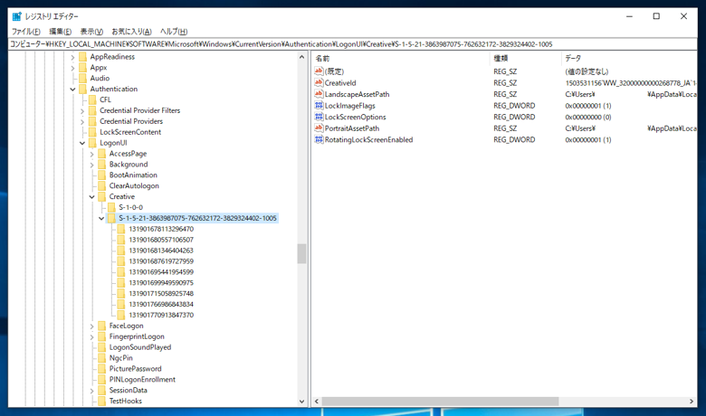Image resolution: width=706 pixels, height=416 pixels.
Task: Click the string icon of LandscapeAssetPath
Action: pos(319,94)
